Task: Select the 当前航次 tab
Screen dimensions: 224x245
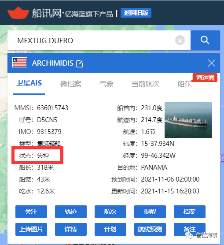Action: [145, 84]
